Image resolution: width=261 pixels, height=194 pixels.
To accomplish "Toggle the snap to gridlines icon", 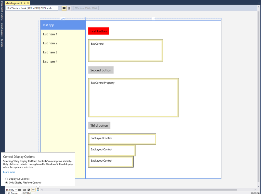I will tap(24, 190).
